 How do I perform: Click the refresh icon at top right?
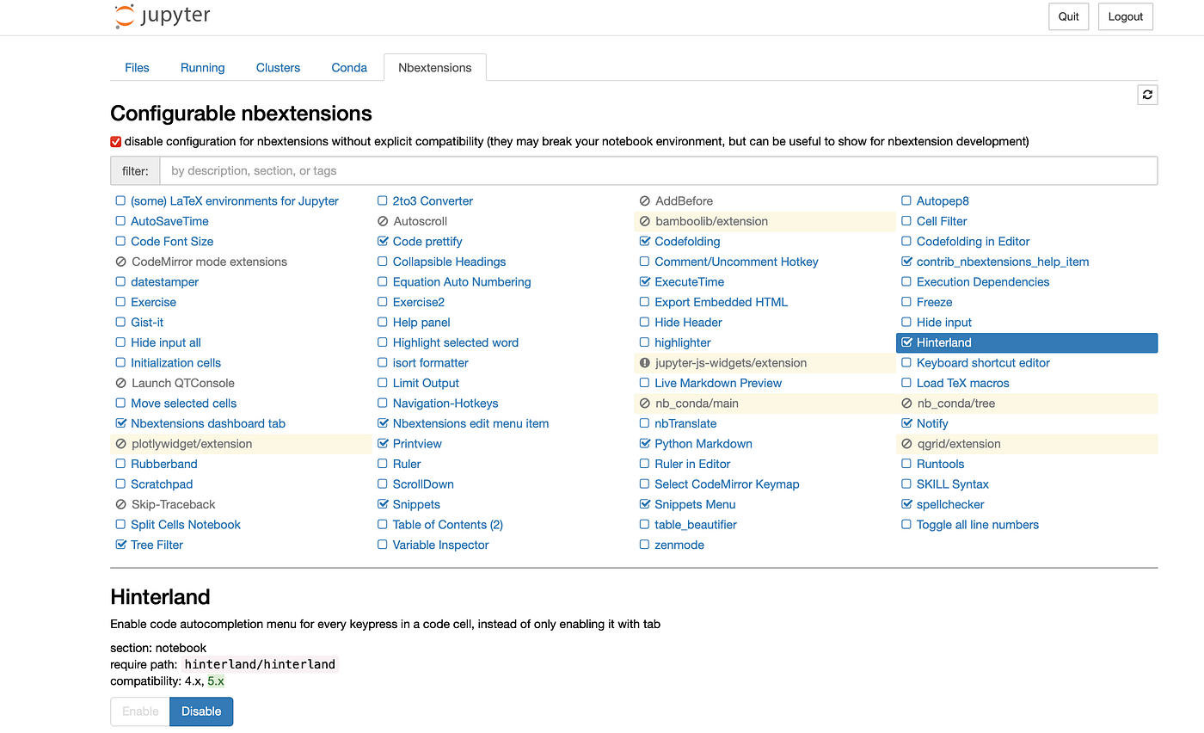pos(1147,95)
